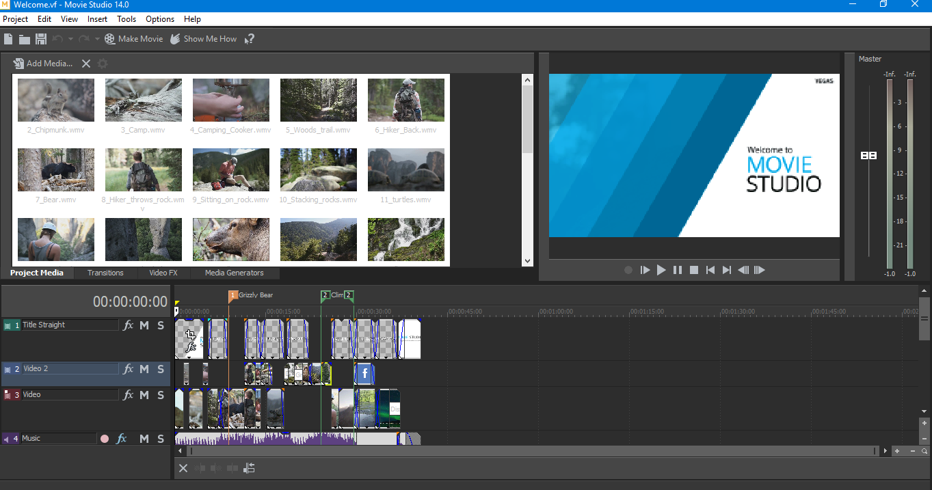Switch to the Video FX tab

click(x=163, y=273)
